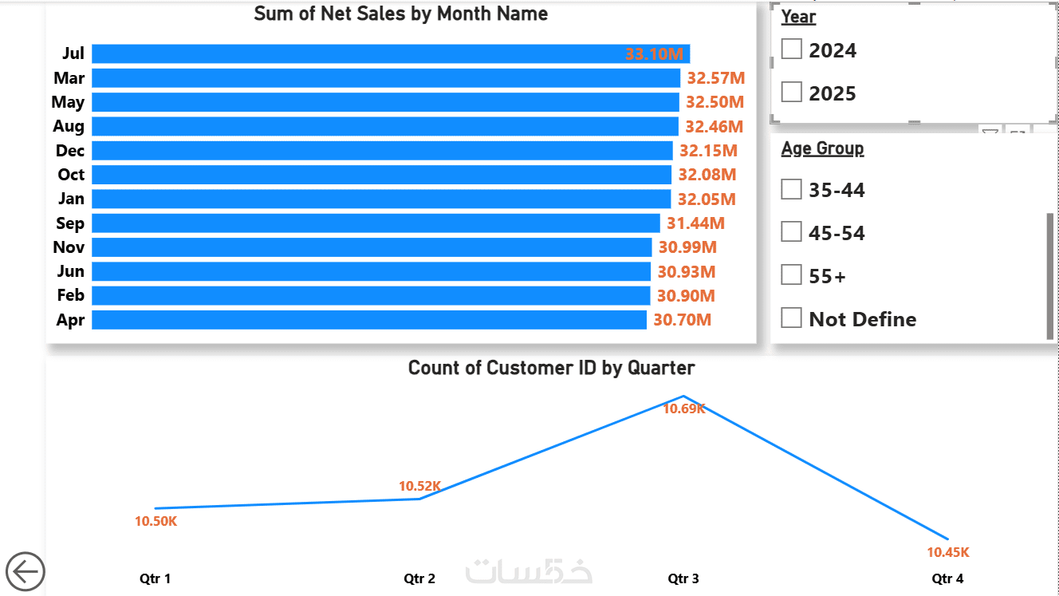Enable the 35-44 age group checkbox
1059x596 pixels.
[792, 189]
